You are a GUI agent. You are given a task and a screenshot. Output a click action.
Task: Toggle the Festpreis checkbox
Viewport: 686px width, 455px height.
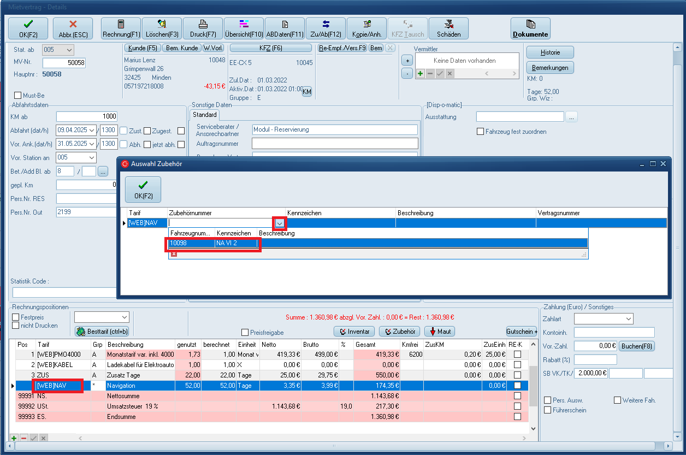click(x=16, y=317)
